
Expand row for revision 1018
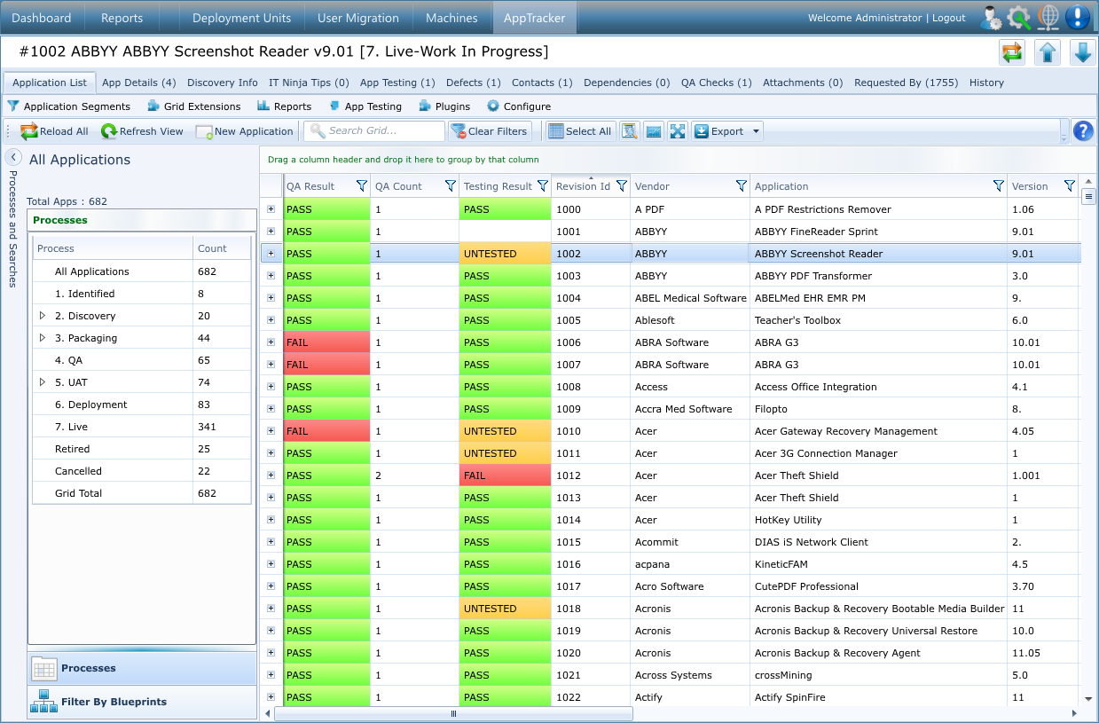pyautogui.click(x=271, y=609)
